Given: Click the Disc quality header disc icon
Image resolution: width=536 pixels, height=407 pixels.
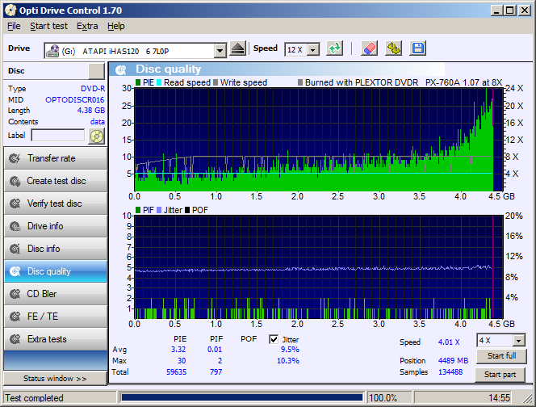Looking at the screenshot, I should (x=120, y=69).
